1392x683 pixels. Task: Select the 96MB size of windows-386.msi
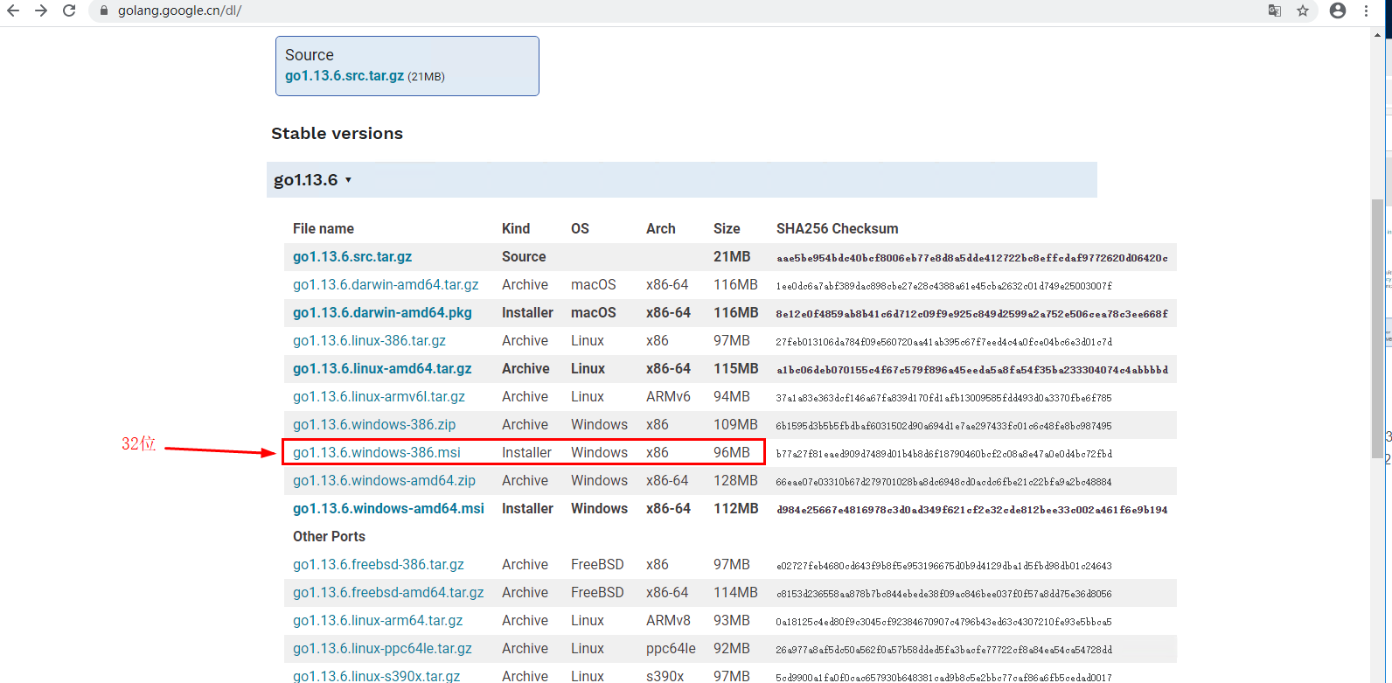click(732, 452)
